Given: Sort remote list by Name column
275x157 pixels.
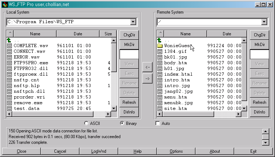Looking at the screenshot, I should pos(185,34).
